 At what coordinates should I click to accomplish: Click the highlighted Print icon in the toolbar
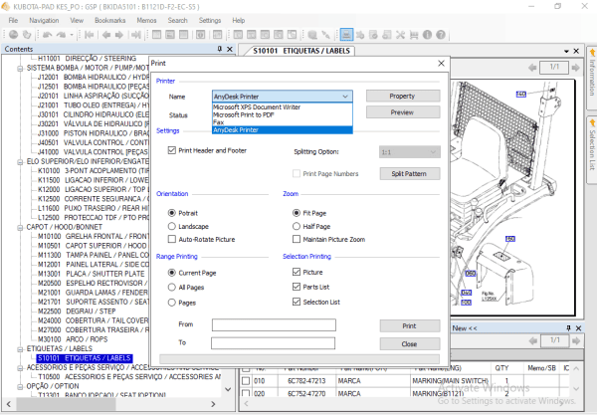346,35
